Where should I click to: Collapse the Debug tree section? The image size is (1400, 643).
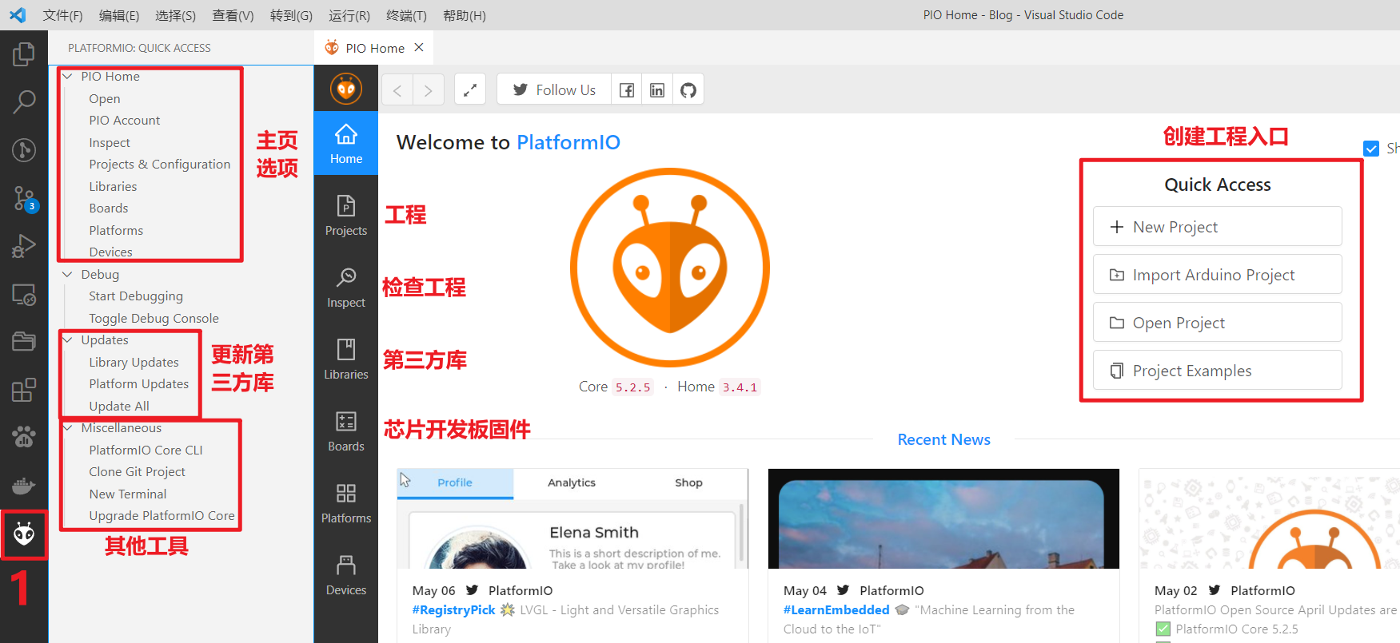[x=67, y=274]
